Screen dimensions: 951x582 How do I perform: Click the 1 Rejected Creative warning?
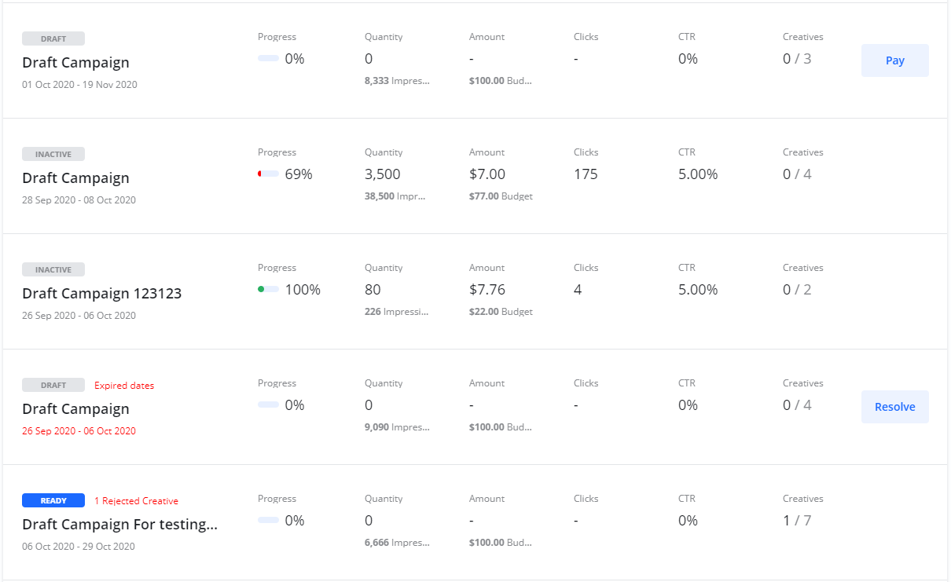pyautogui.click(x=136, y=501)
